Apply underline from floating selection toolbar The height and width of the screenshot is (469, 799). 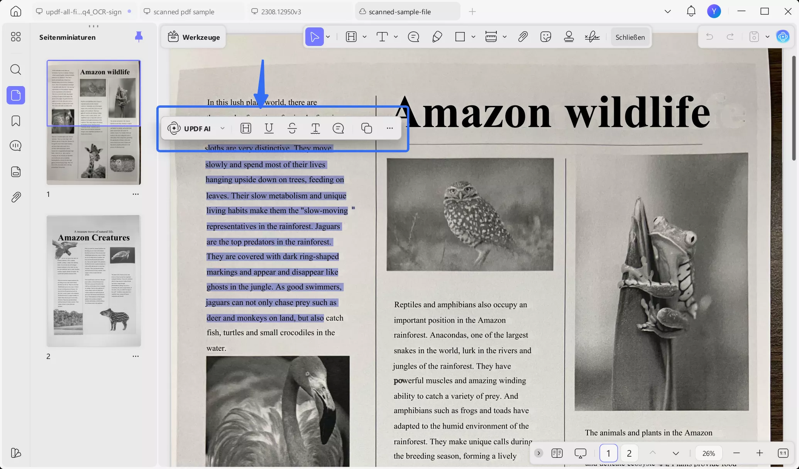pos(269,129)
